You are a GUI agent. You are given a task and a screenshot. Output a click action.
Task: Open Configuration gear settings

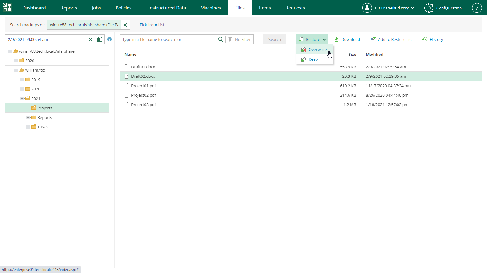[x=443, y=8]
